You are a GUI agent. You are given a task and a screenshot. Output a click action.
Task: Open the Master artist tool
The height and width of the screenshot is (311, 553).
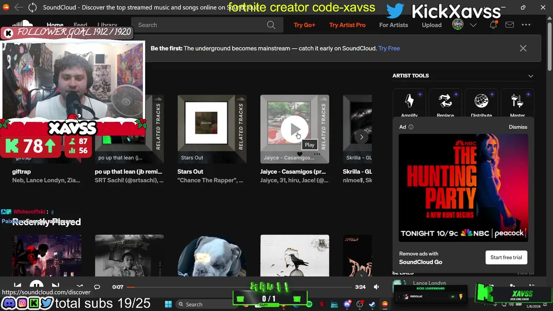(517, 104)
